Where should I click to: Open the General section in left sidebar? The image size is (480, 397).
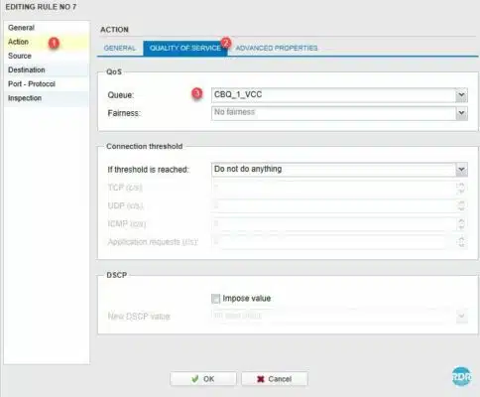click(x=47, y=28)
